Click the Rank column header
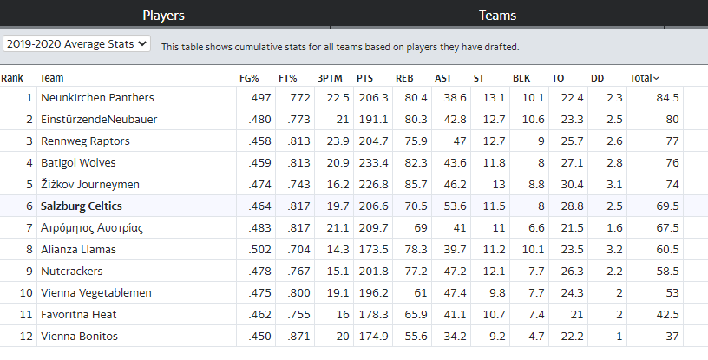The image size is (708, 360). pos(12,78)
